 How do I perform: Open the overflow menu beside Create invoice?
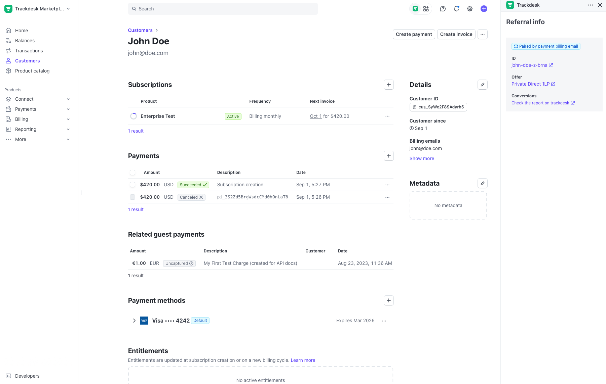[483, 34]
